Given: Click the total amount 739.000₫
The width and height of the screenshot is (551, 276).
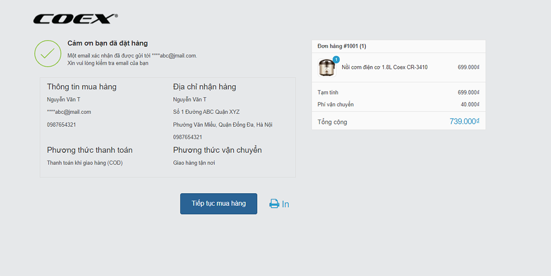Looking at the screenshot, I should pyautogui.click(x=464, y=121).
